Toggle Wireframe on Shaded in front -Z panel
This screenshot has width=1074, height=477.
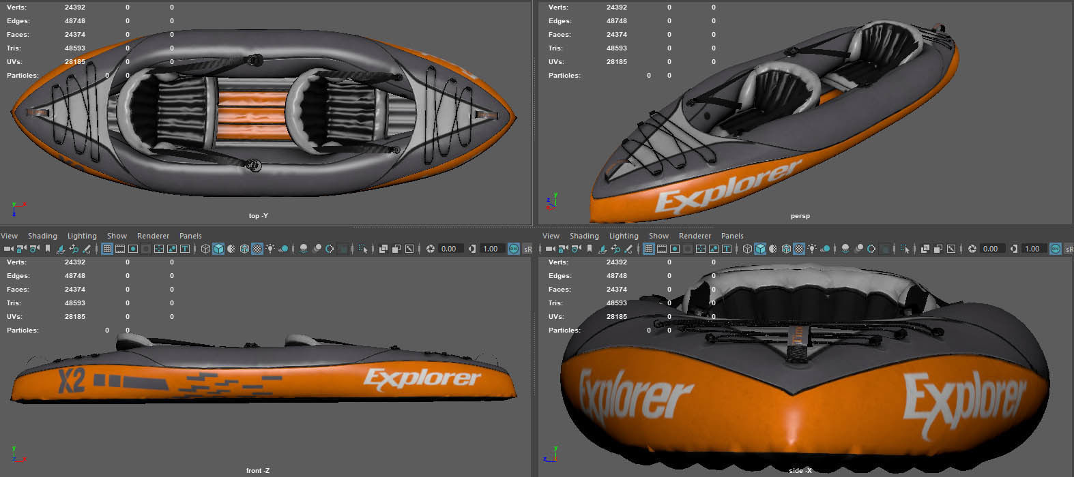tap(244, 249)
